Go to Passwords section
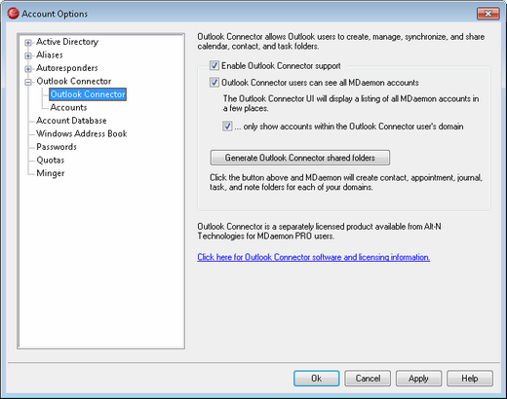 click(57, 147)
